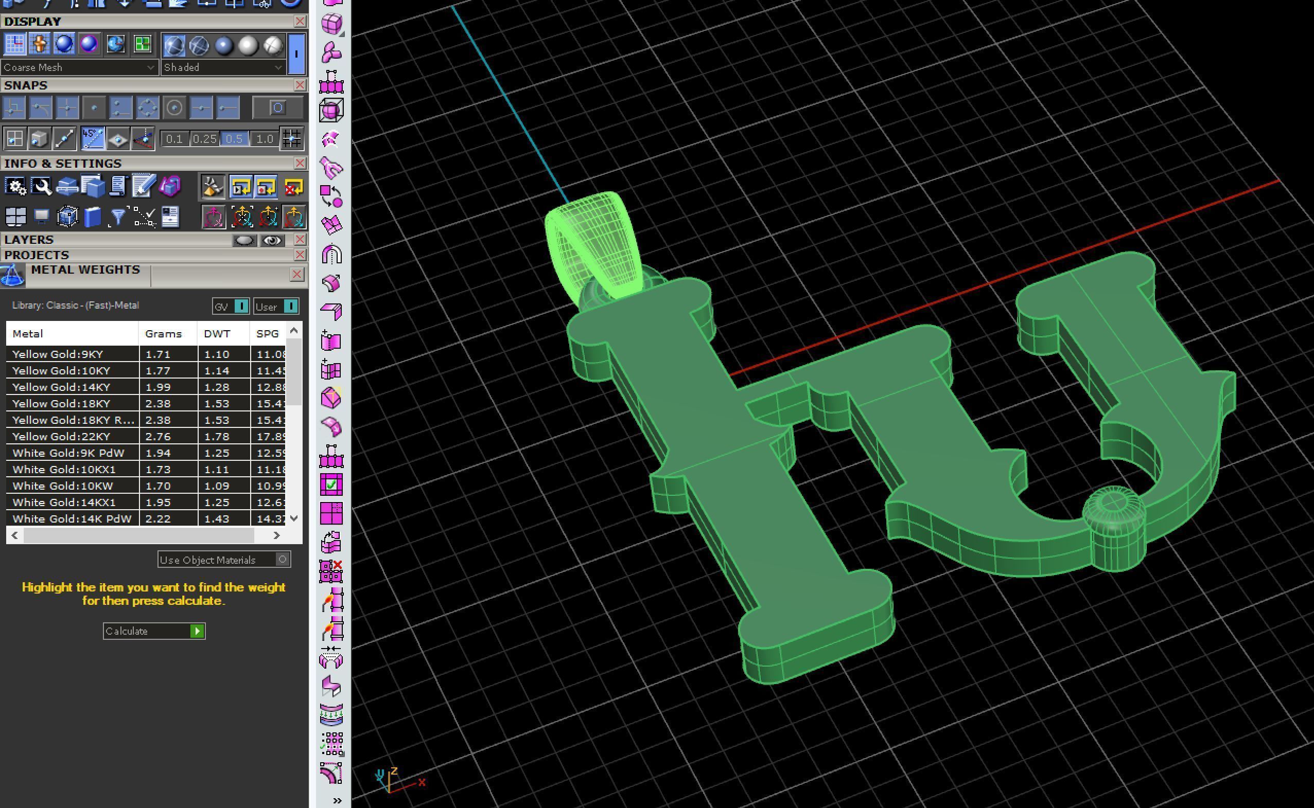Toggle the circle Center osnap button

point(174,108)
